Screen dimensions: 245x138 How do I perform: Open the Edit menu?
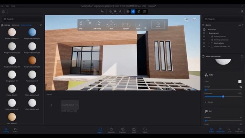pyautogui.click(x=7, y=6)
